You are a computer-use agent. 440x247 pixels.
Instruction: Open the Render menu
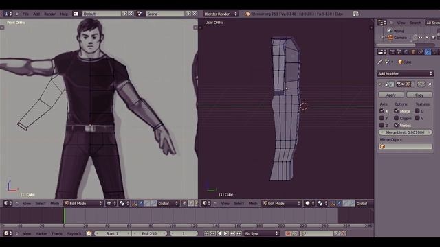tap(50, 14)
